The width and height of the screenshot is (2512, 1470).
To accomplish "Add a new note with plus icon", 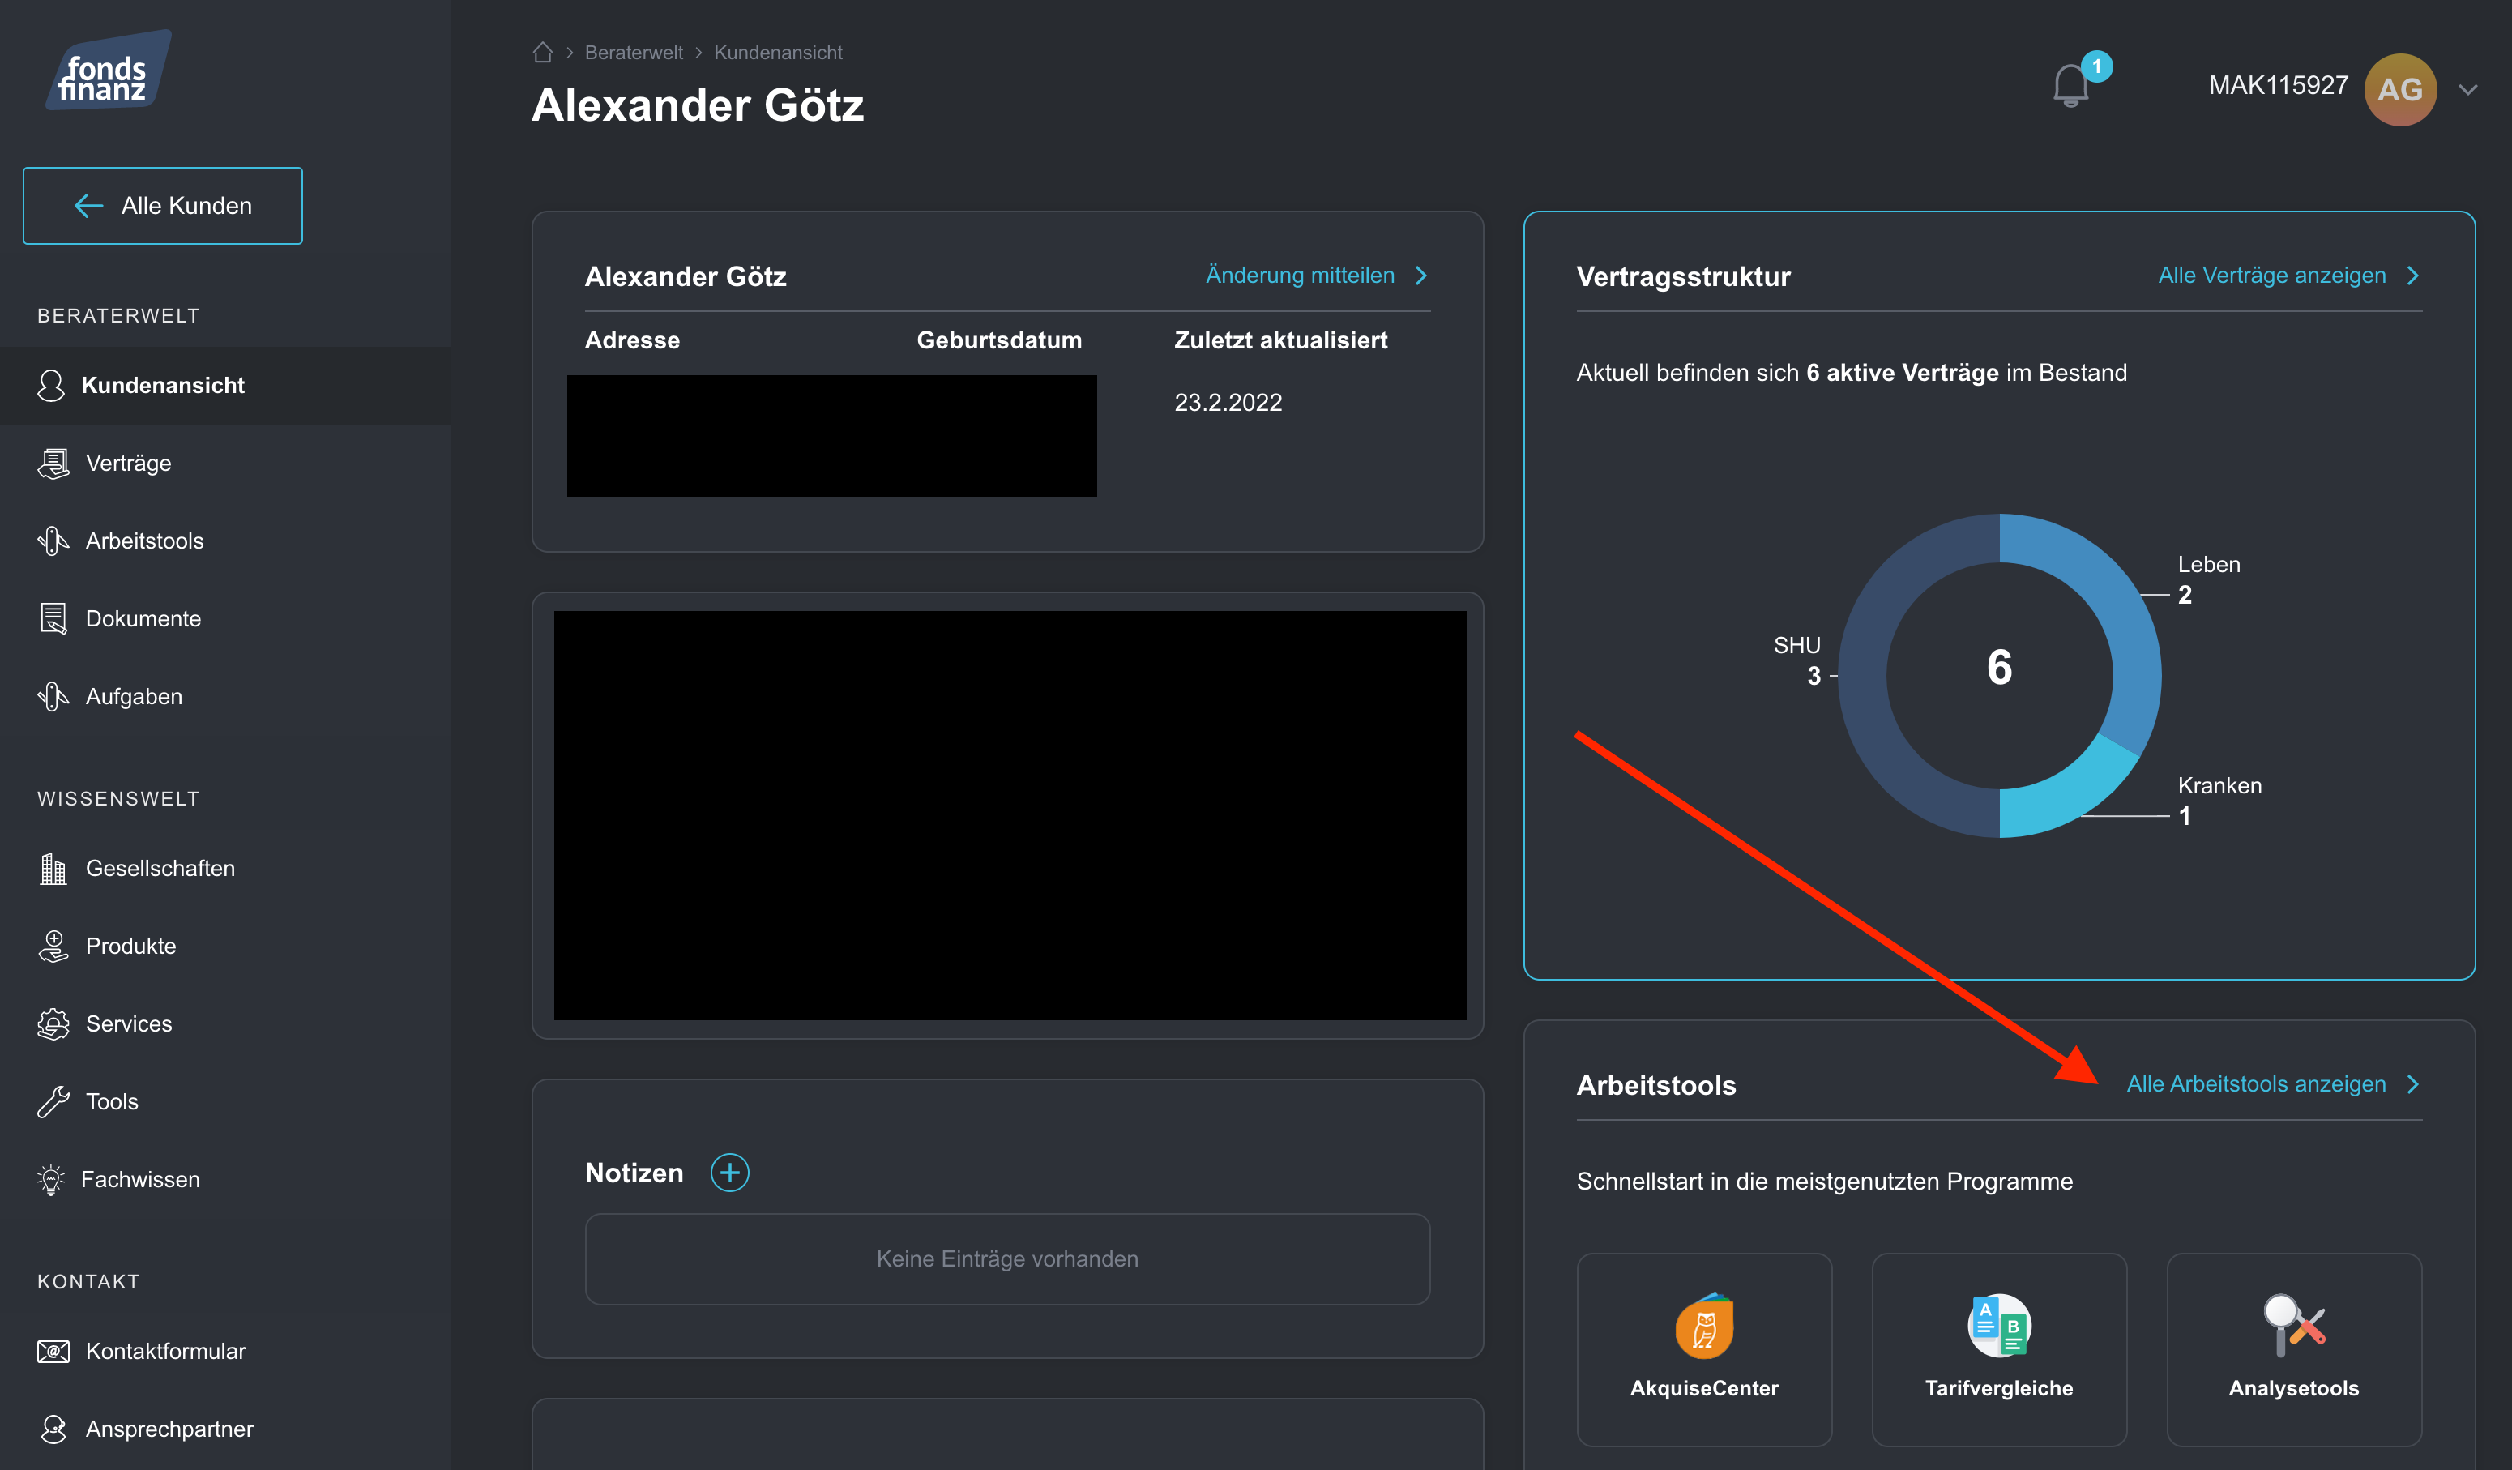I will pyautogui.click(x=729, y=1173).
